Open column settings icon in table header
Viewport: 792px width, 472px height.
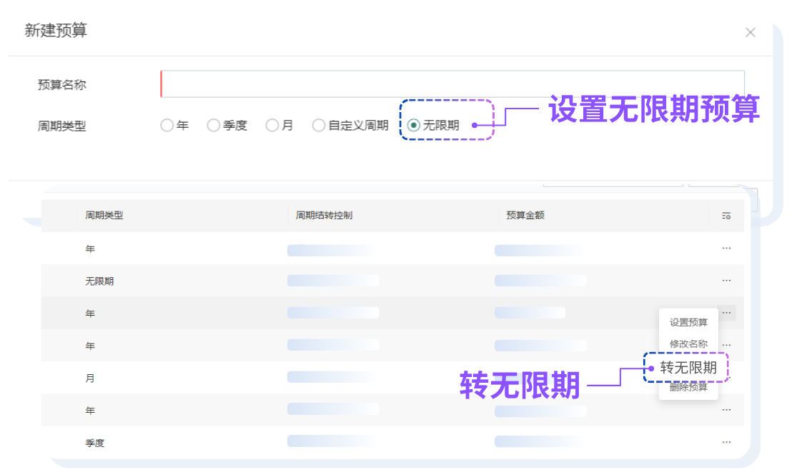point(726,216)
